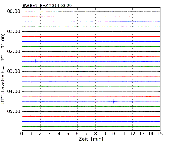Click x-axis tick label 5
Image resolution: width=182 pixels, height=145 pixels.
(x=68, y=134)
